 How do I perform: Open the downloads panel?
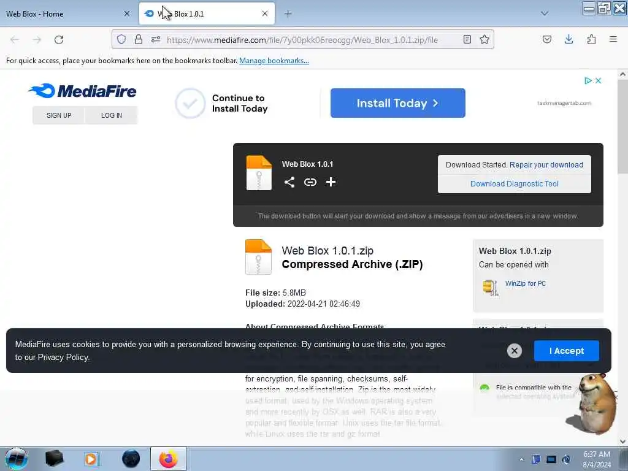click(569, 39)
